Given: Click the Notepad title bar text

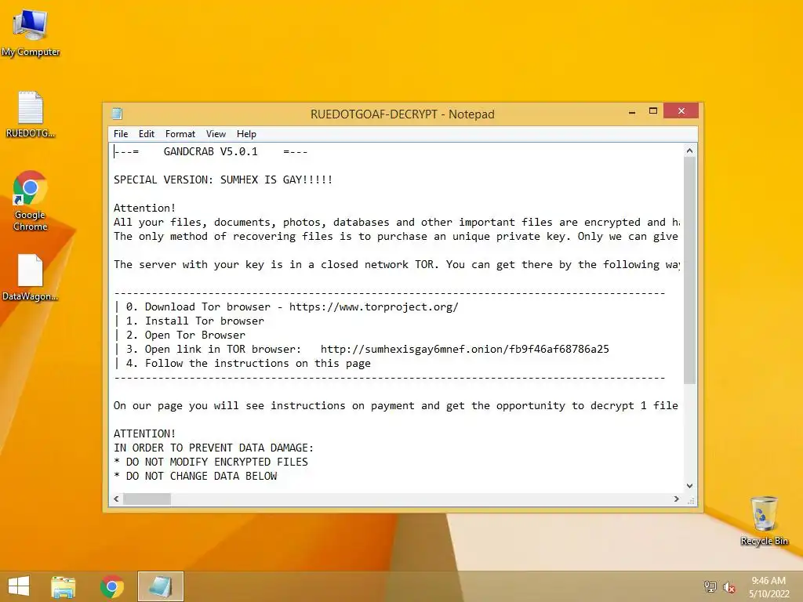Looking at the screenshot, I should (402, 114).
